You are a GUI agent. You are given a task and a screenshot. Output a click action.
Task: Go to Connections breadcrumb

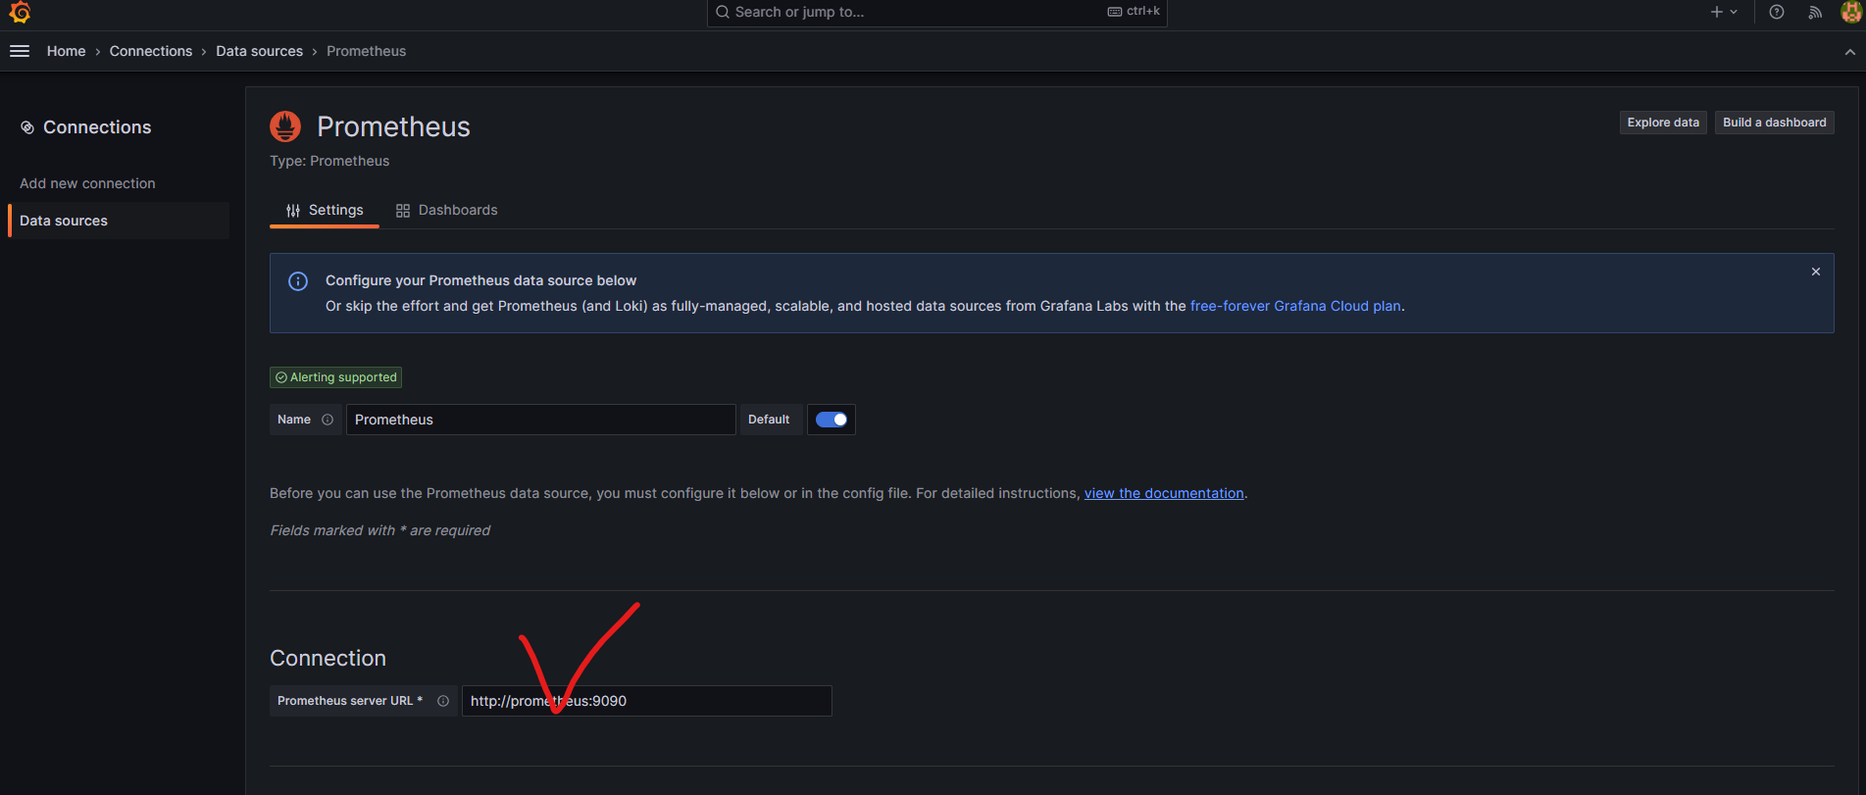click(151, 51)
